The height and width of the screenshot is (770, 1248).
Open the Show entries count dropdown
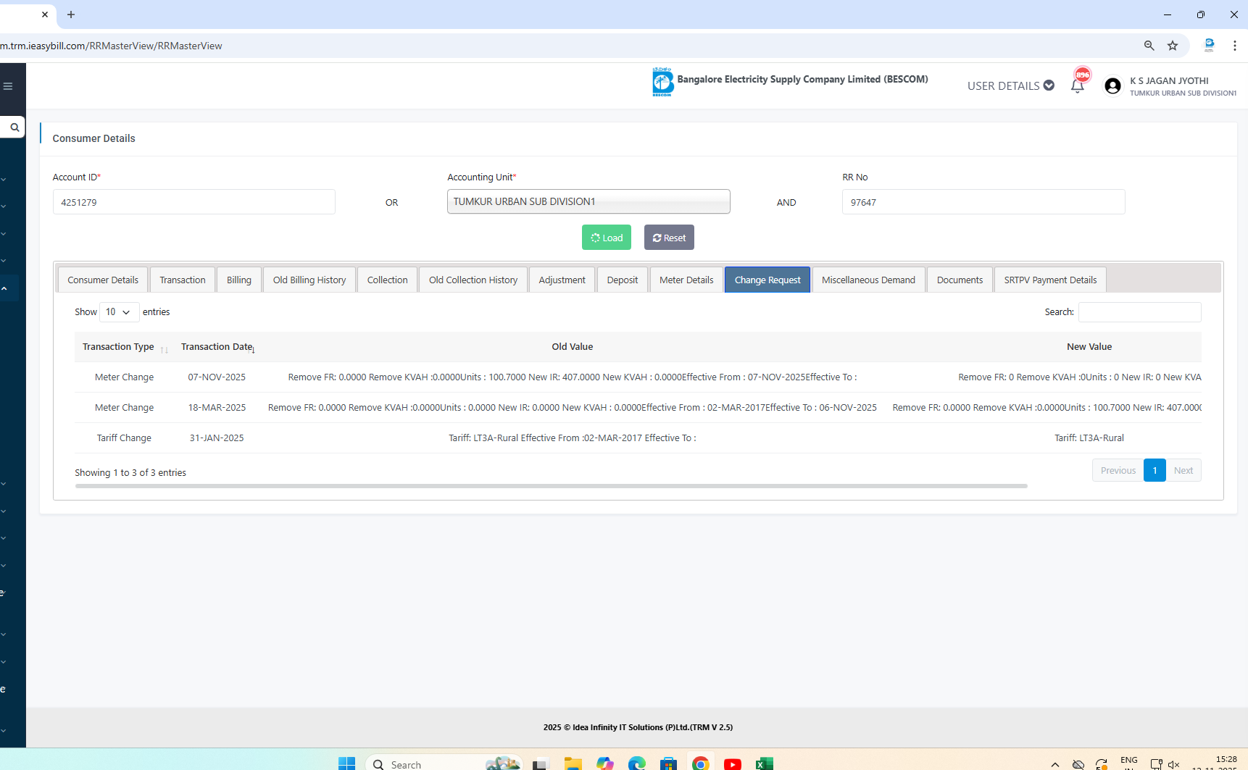[119, 312]
